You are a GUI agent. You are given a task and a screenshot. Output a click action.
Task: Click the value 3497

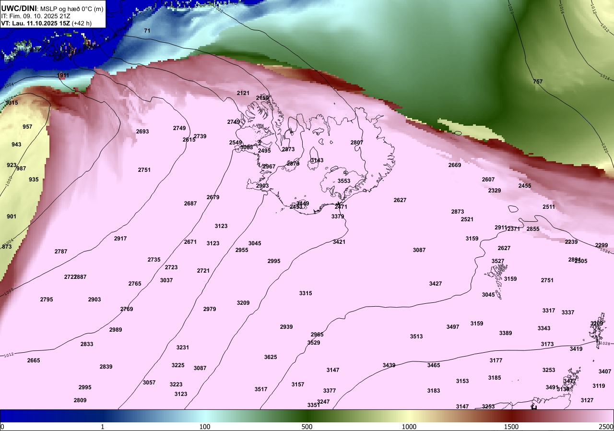453,327
